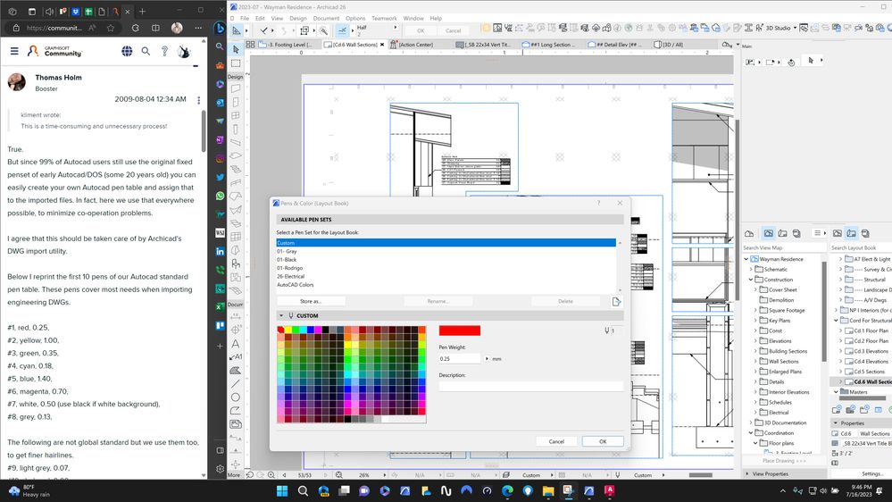
Task: Click in the Description text field
Action: 530,386
